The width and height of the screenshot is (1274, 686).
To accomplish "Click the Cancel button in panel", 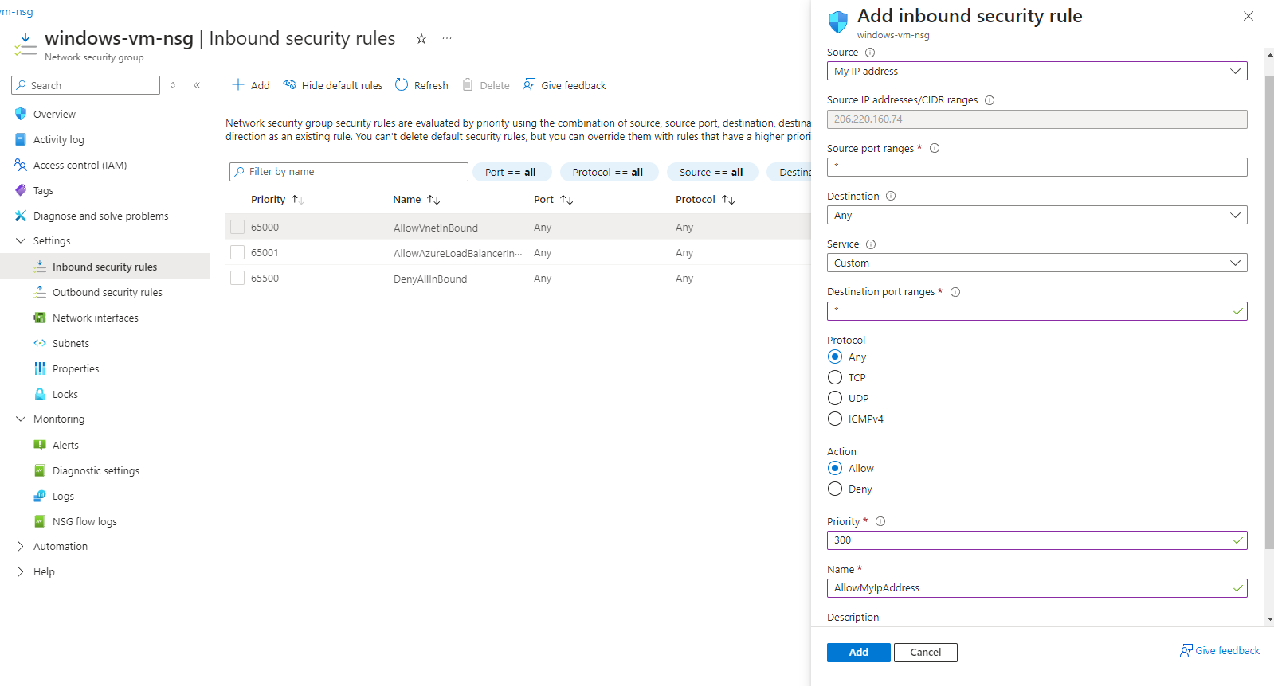I will pyautogui.click(x=926, y=653).
